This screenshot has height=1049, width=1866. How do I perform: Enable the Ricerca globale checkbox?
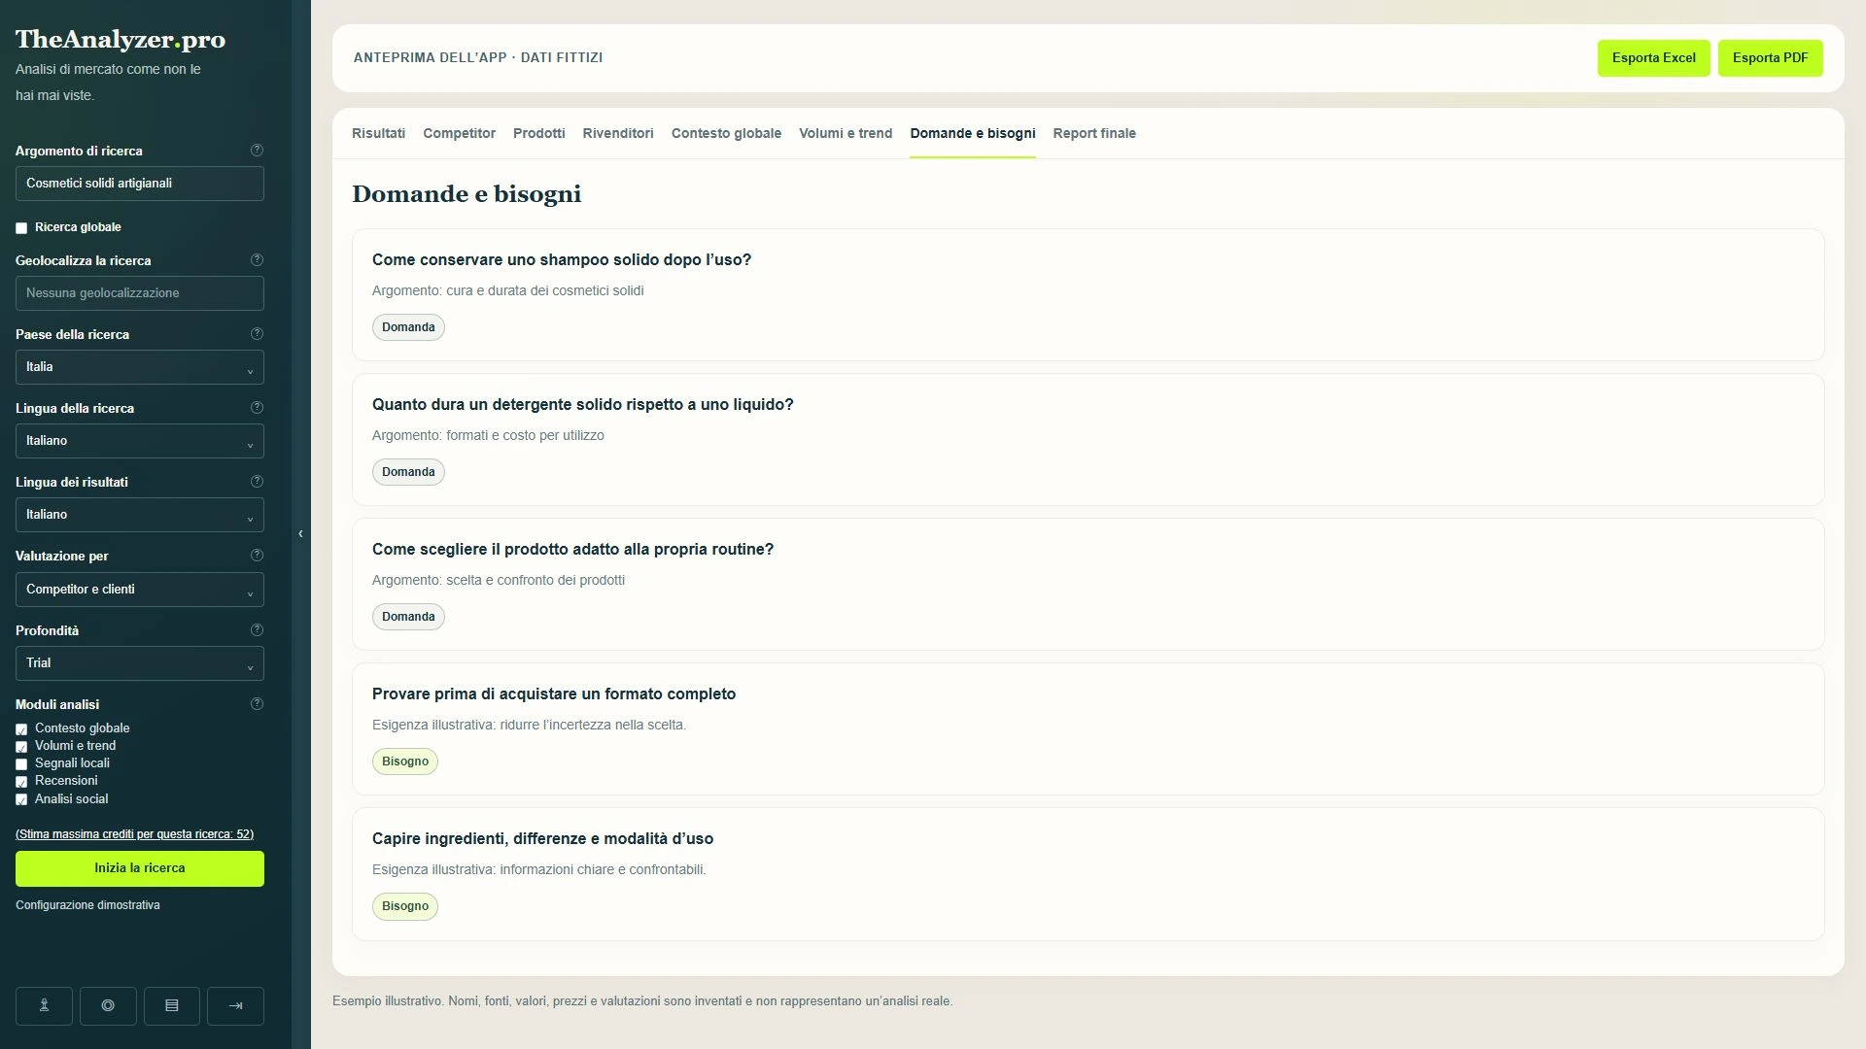tap(21, 228)
